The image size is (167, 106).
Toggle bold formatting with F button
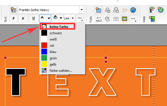click(13, 19)
